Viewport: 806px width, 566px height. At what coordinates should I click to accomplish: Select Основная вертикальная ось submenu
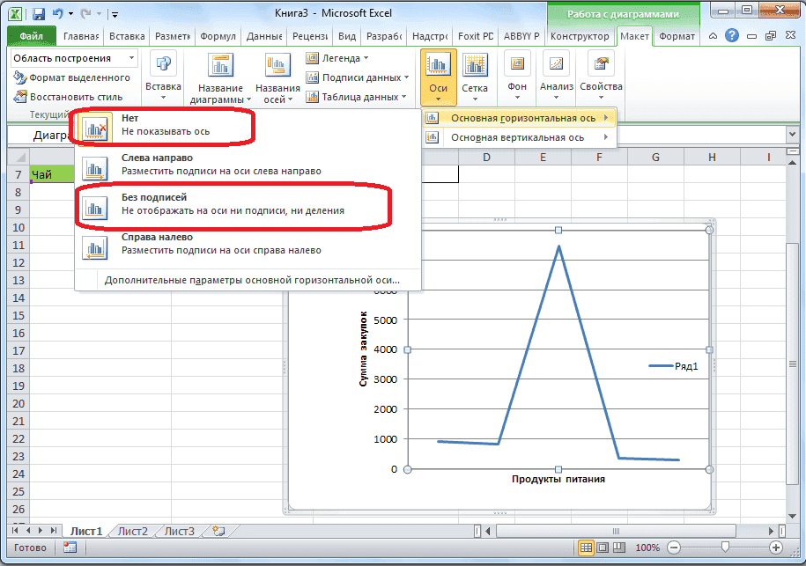(x=518, y=138)
